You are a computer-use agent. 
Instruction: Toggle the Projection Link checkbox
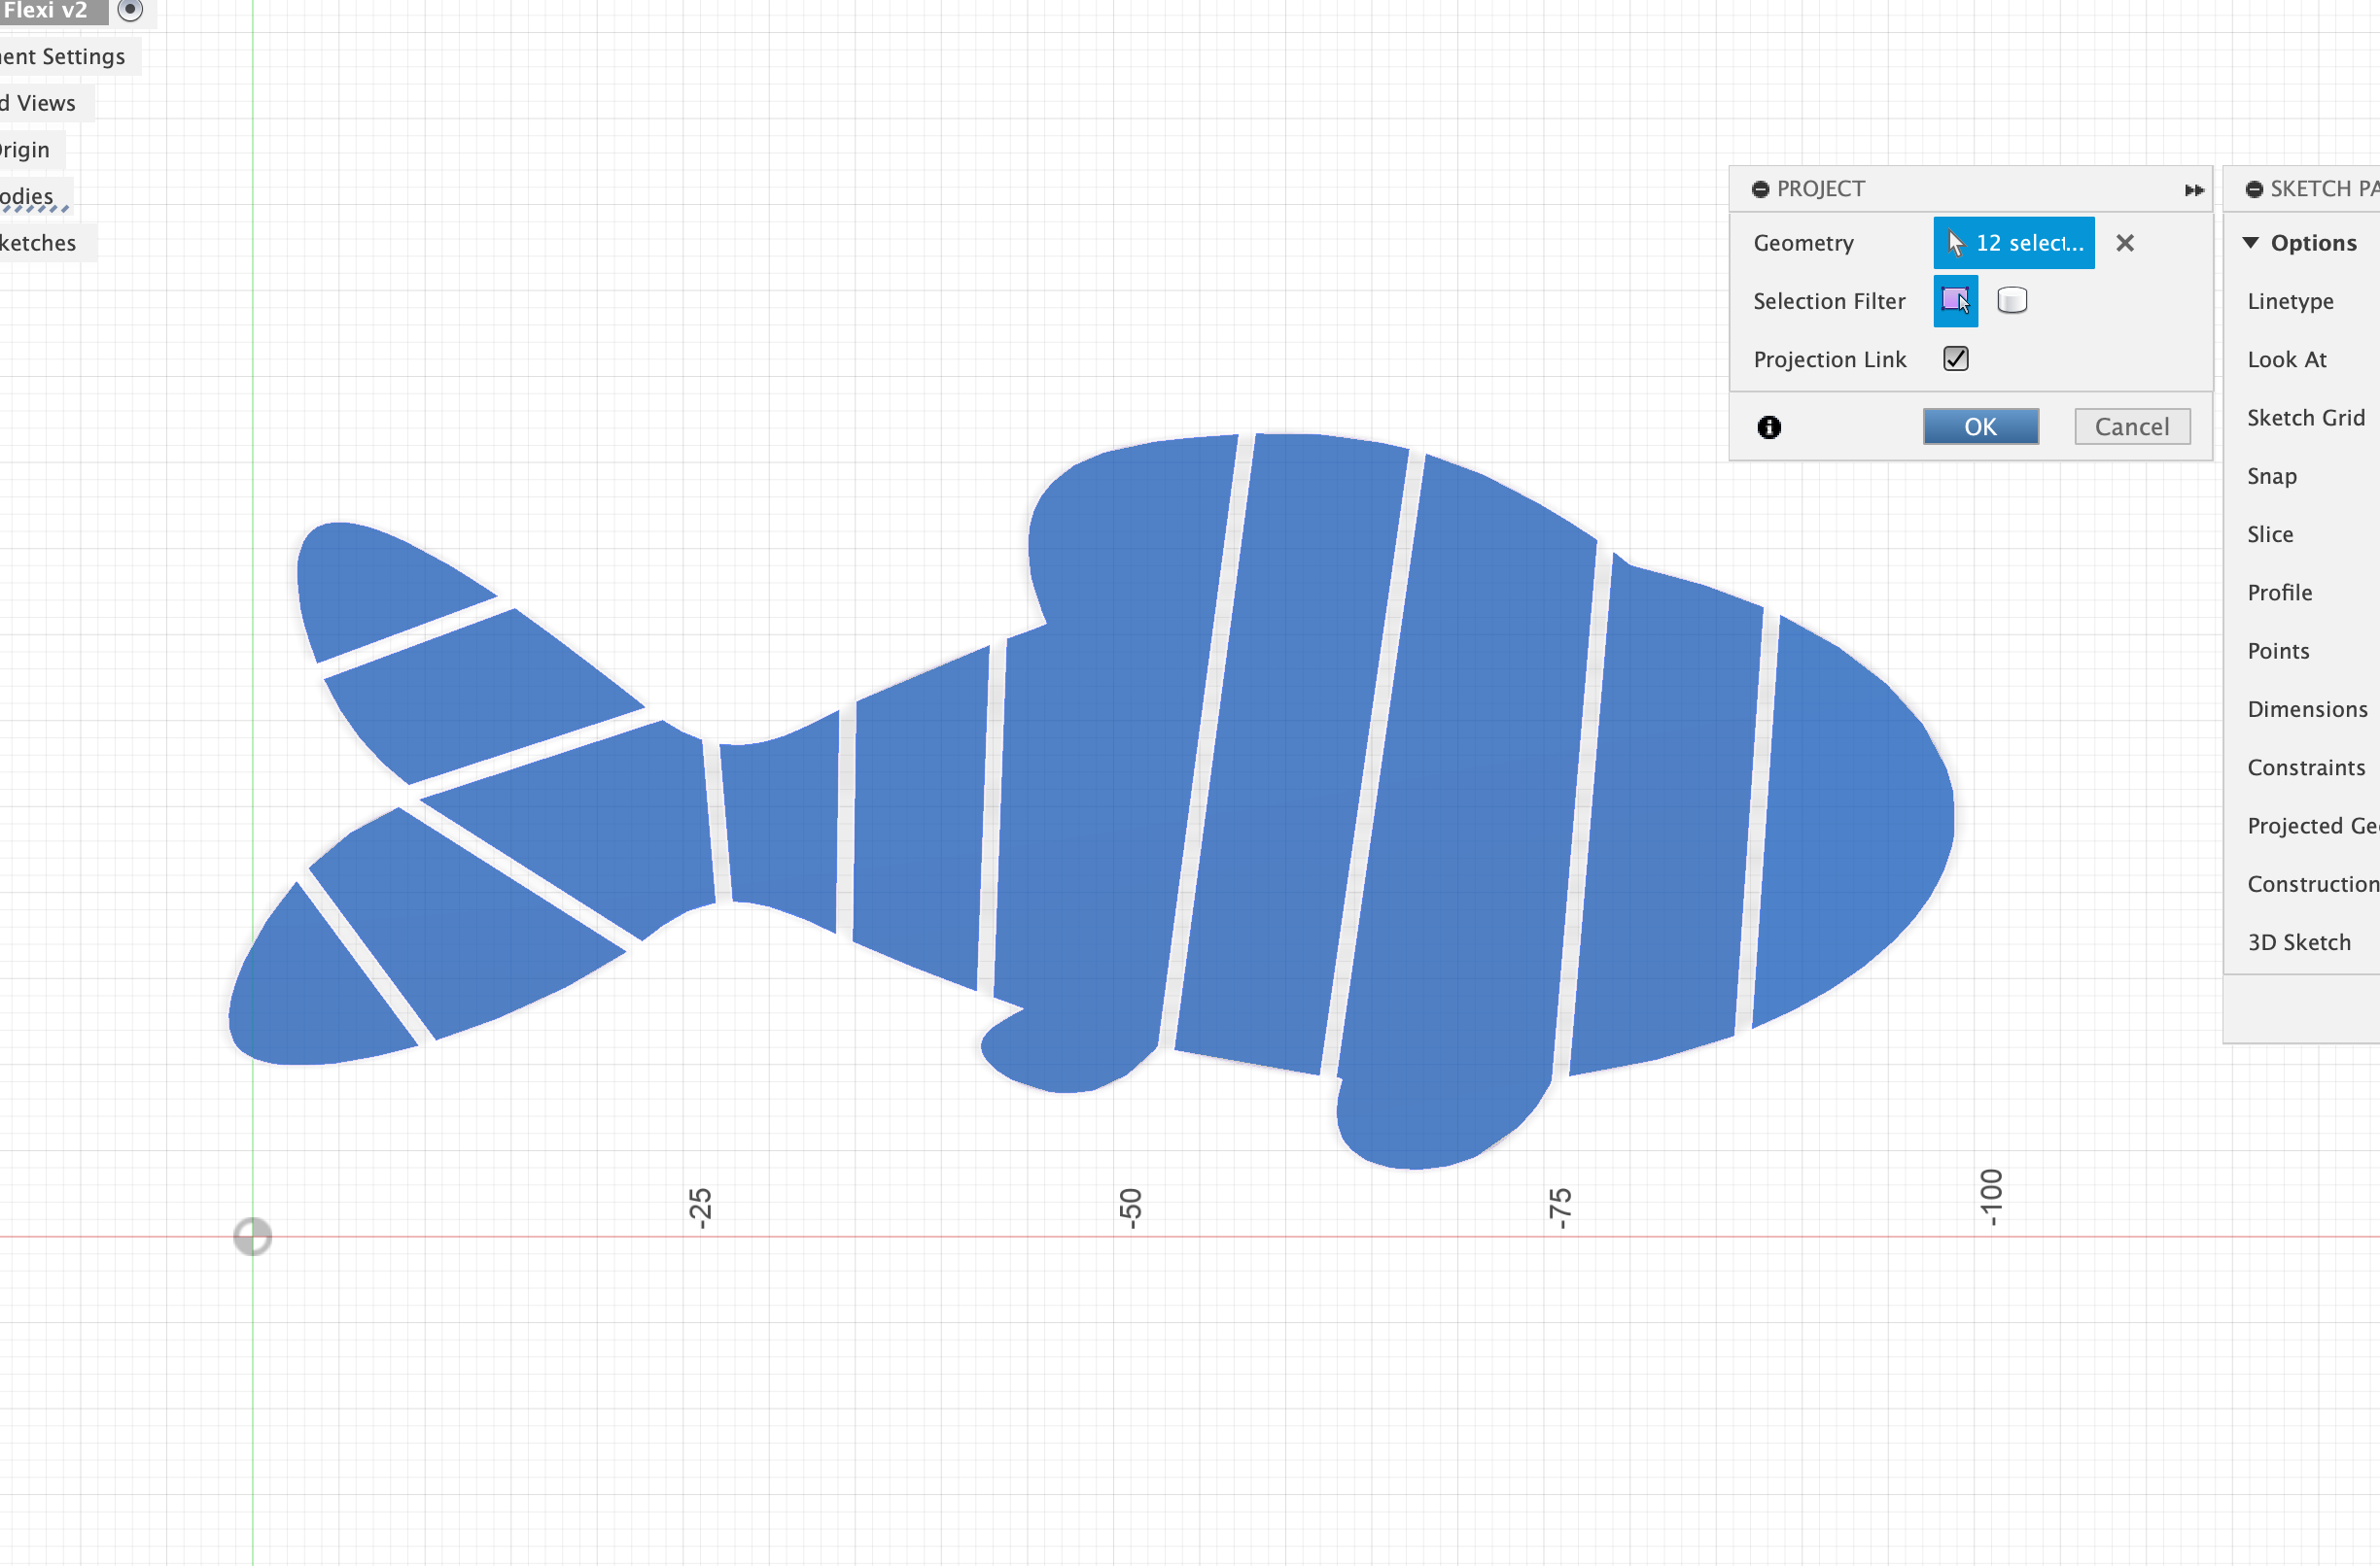[1955, 358]
